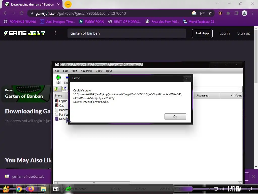The width and height of the screenshot is (258, 194).
Task: Click the Chrome back arrow
Action: point(6,13)
